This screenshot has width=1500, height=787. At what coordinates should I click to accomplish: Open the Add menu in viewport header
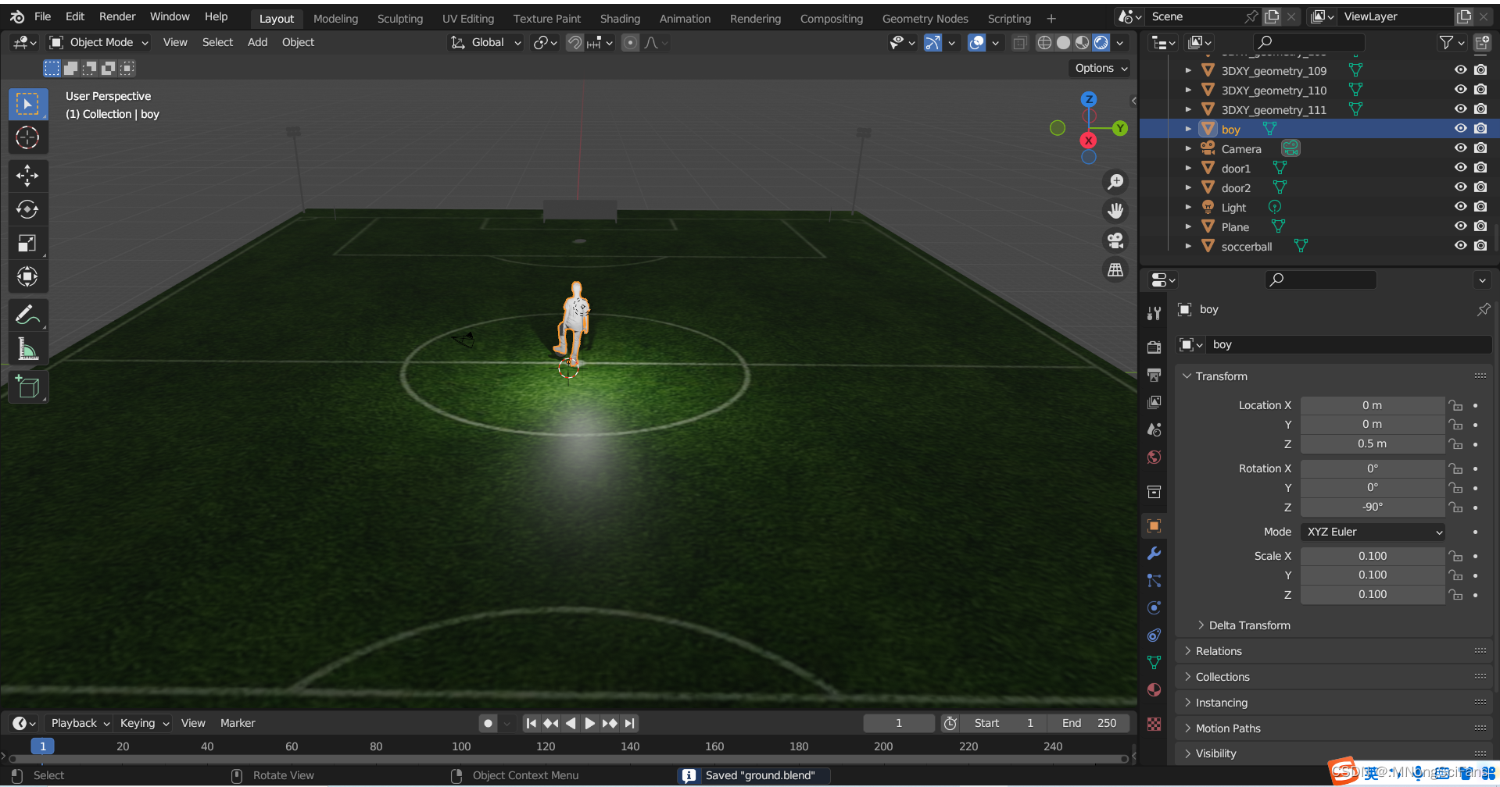tap(257, 43)
